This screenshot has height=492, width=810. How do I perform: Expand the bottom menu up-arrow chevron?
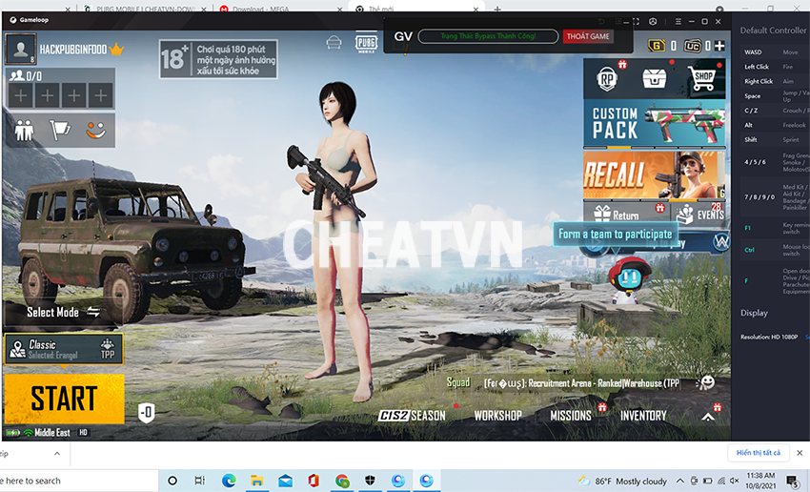click(x=707, y=416)
